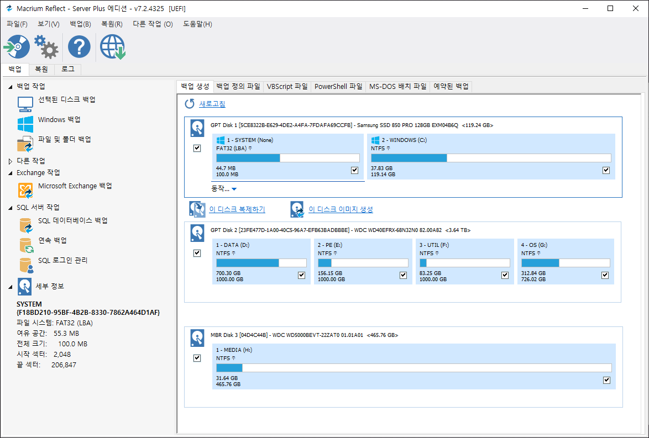Uncheck the SYSTEM partition checkbox
649x438 pixels.
coord(354,170)
